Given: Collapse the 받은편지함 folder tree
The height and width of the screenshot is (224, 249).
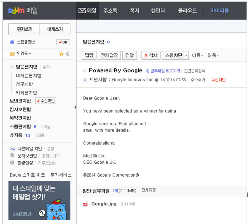Looking at the screenshot, I should (12, 67).
